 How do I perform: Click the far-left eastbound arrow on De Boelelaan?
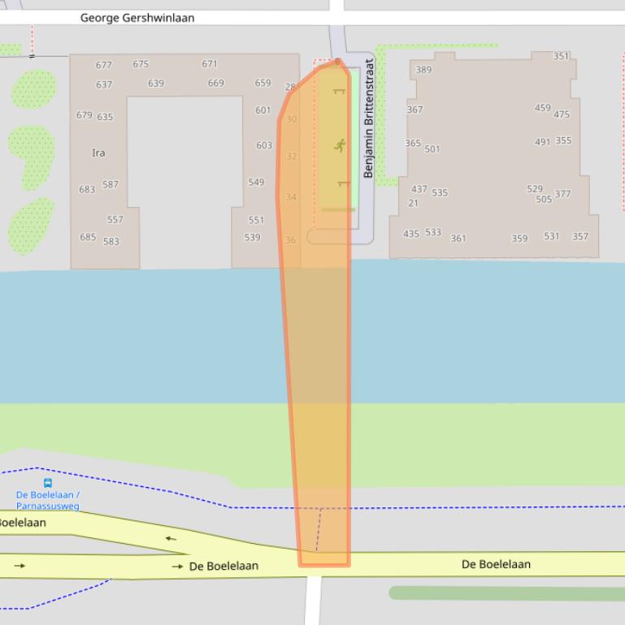[20, 566]
